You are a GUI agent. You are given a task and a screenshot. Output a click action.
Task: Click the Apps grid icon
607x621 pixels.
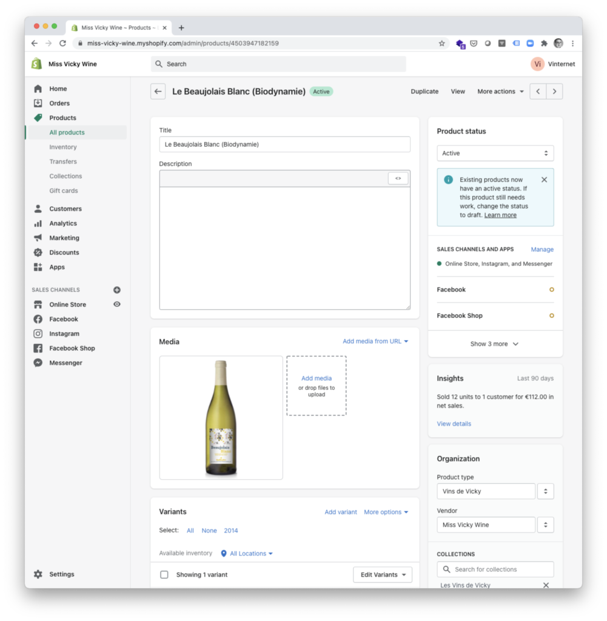click(x=38, y=267)
